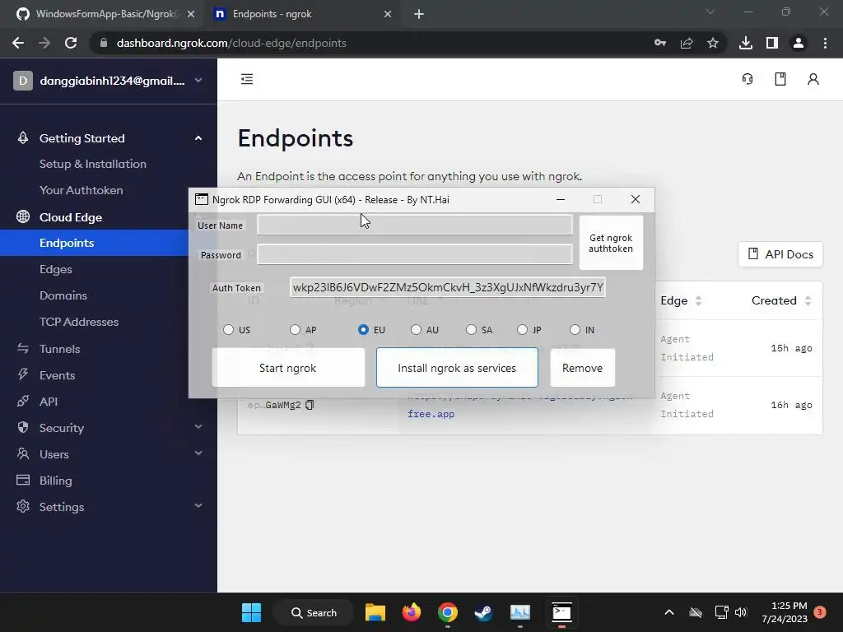Open a new browser tab
The image size is (843, 632).
coord(419,14)
